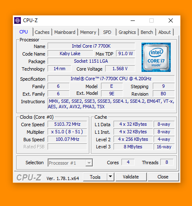Viewport: 192px width, 206px height.
Task: Click the CPU-Z logo text at bottom left
Action: tap(29, 178)
